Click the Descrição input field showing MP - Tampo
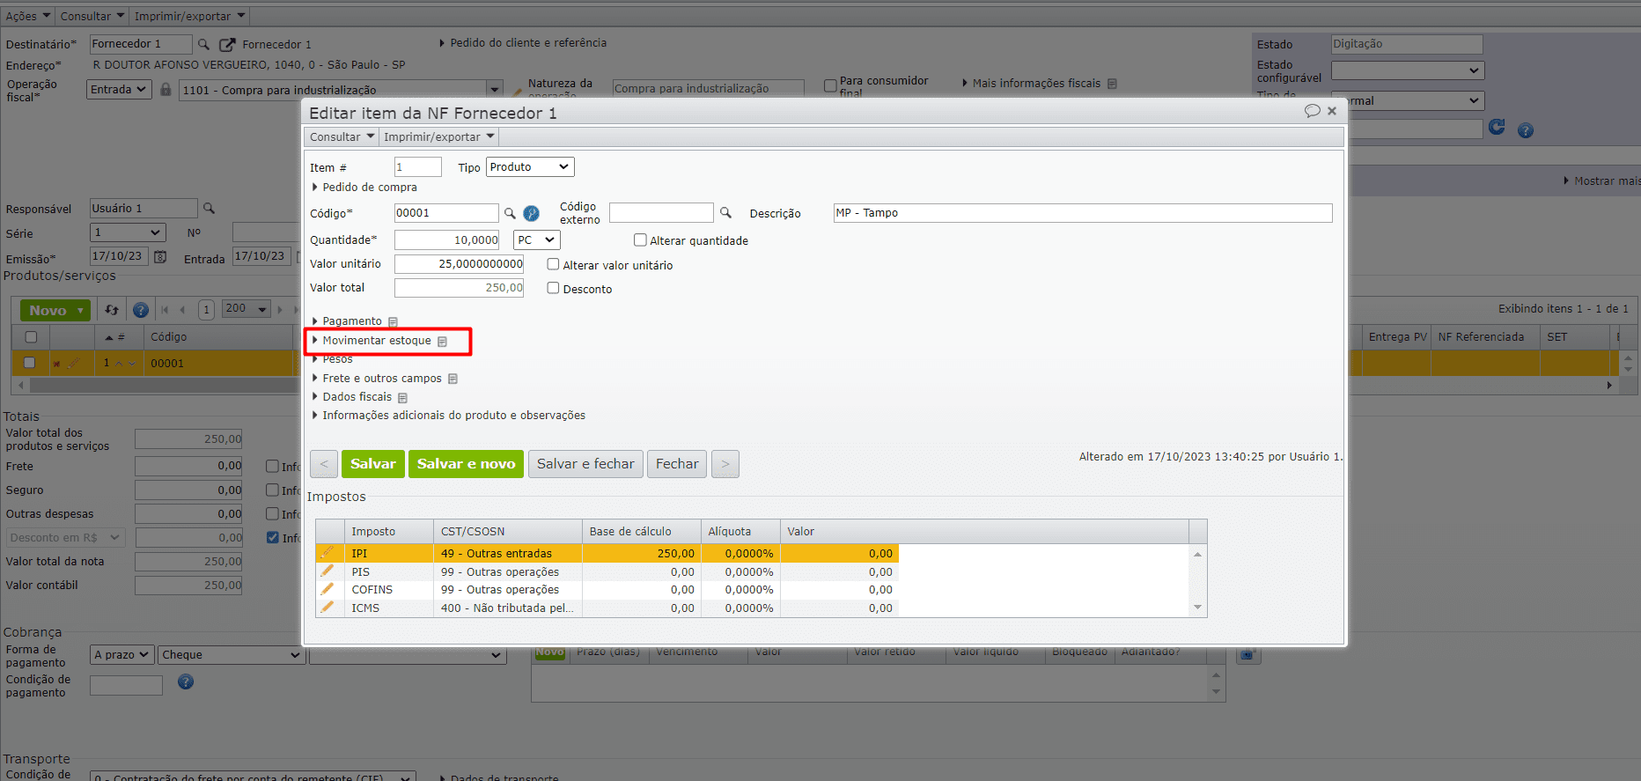Image resolution: width=1641 pixels, height=781 pixels. tap(1083, 213)
